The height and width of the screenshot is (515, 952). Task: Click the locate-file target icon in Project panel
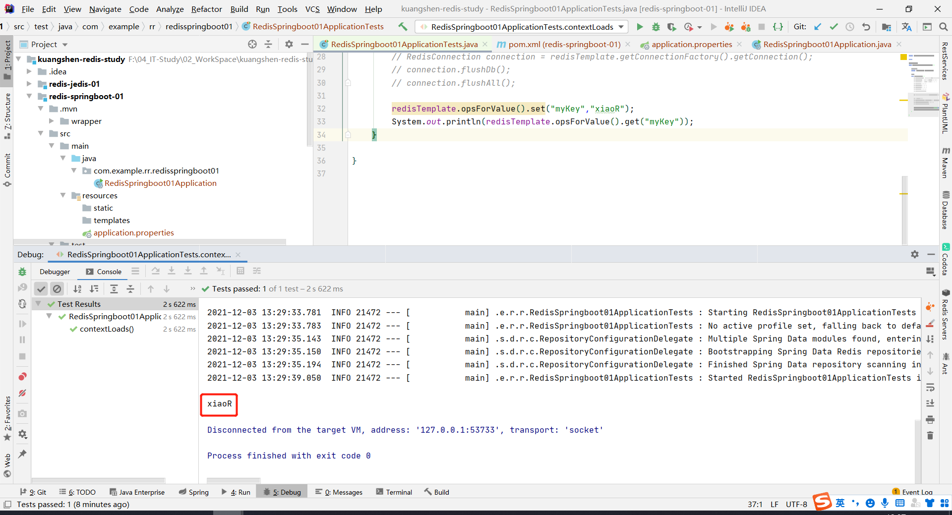coord(252,44)
